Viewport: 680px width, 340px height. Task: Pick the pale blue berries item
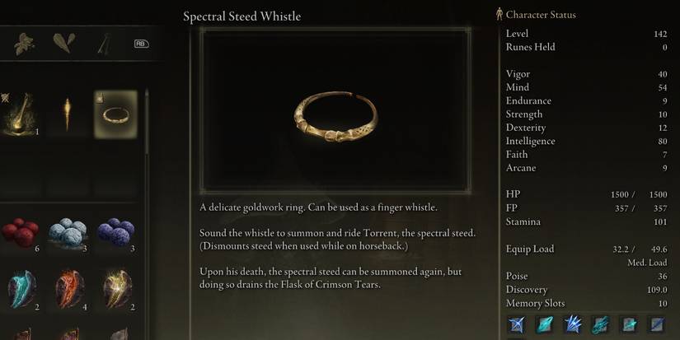[x=68, y=231]
